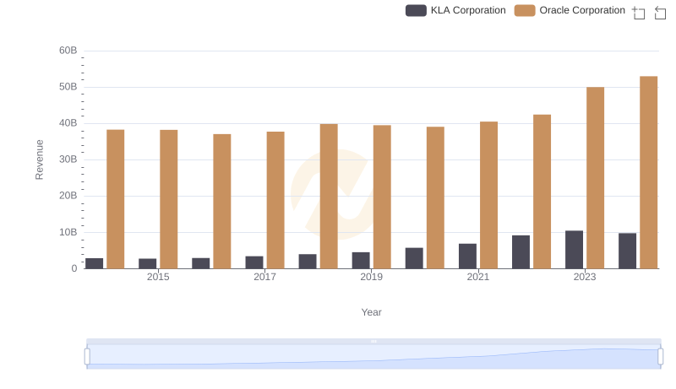
Task: Click the 2015 x-axis label
Action: click(158, 277)
